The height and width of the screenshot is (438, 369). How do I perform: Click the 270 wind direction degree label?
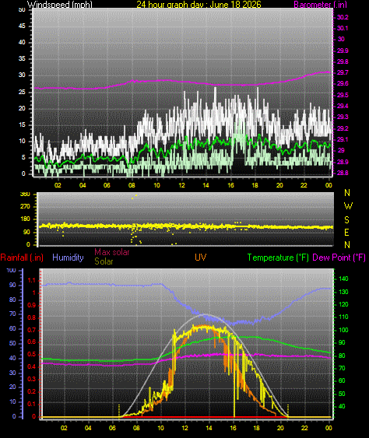point(25,207)
